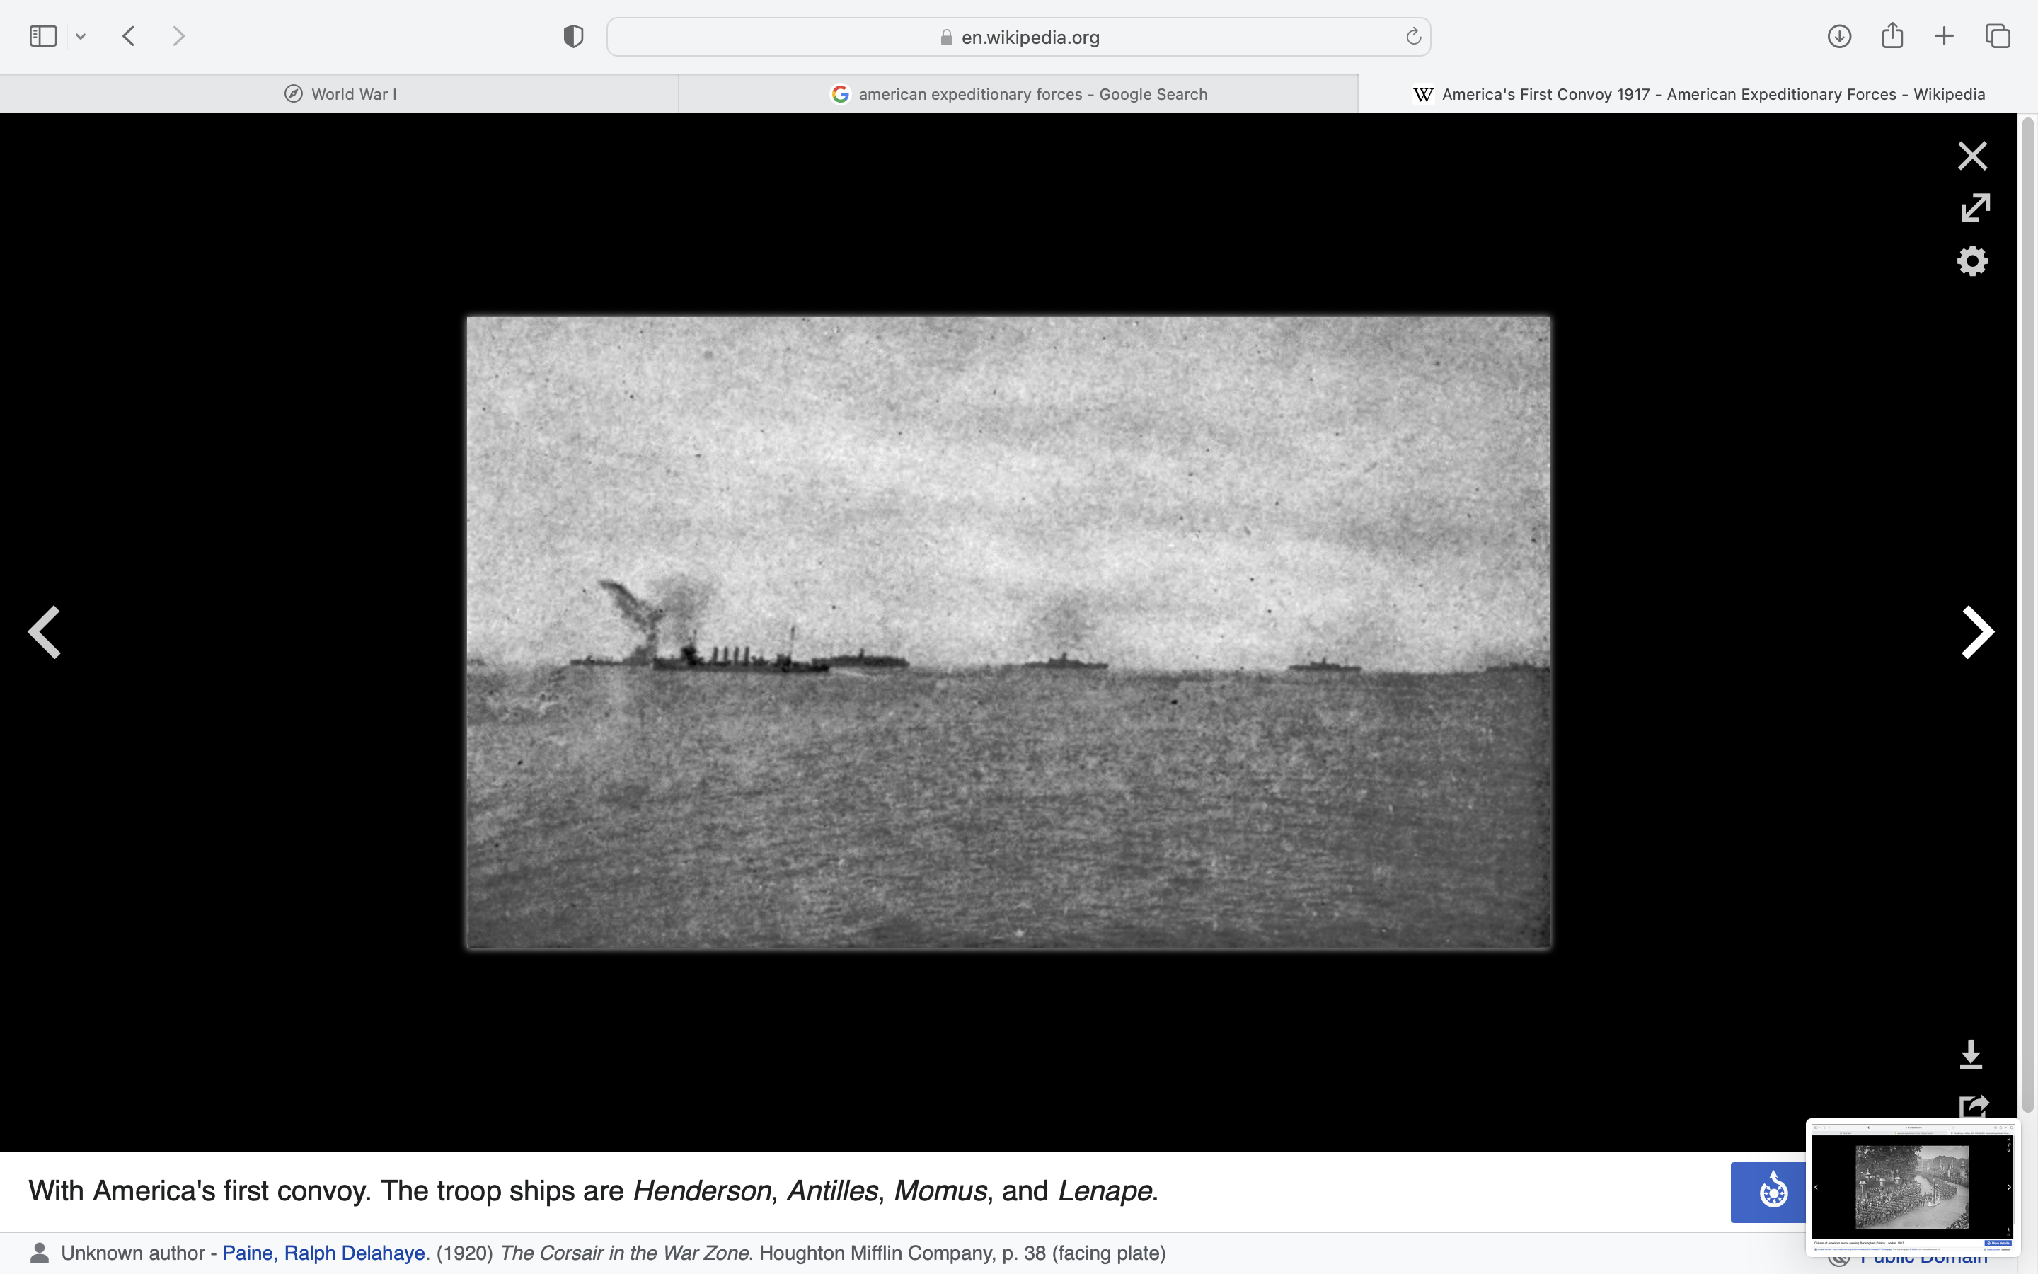The width and height of the screenshot is (2038, 1274).
Task: Switch to the World War I tab
Action: [340, 94]
